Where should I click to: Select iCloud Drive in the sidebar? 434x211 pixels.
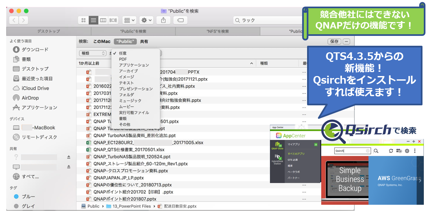pos(31,88)
